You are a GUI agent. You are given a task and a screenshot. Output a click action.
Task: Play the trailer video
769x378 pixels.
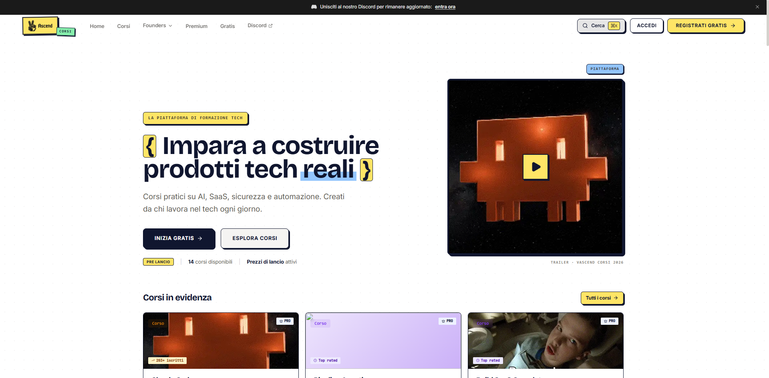[536, 167]
